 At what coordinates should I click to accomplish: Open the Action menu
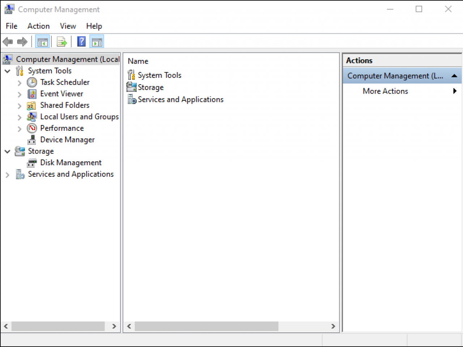click(38, 26)
